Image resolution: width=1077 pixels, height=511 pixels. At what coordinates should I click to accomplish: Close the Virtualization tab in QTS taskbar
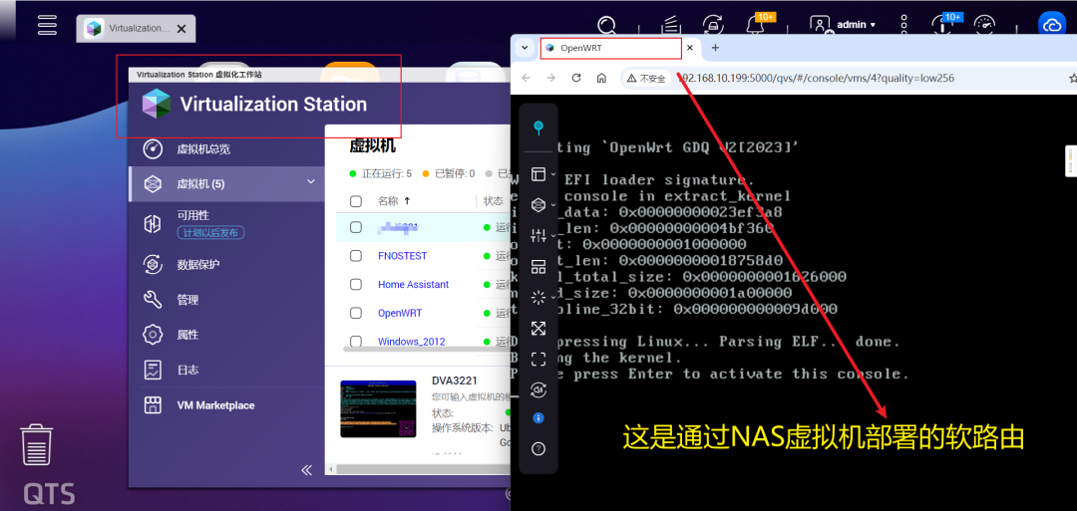point(181,29)
